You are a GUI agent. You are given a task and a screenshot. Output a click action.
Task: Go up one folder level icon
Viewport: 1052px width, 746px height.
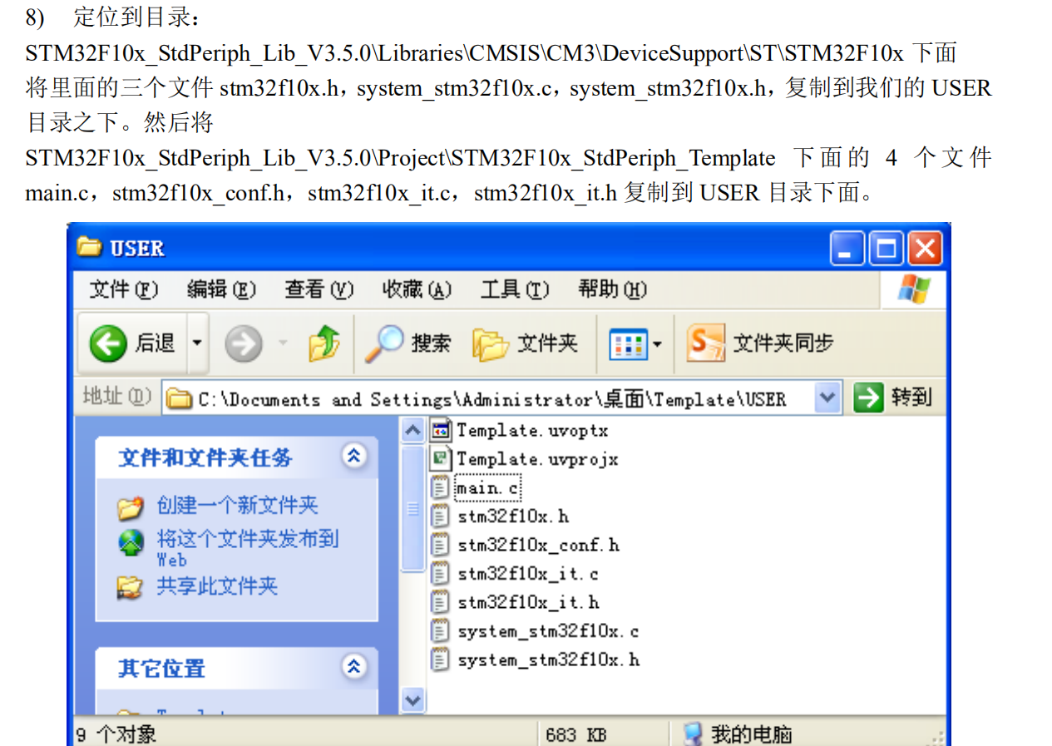click(x=324, y=343)
